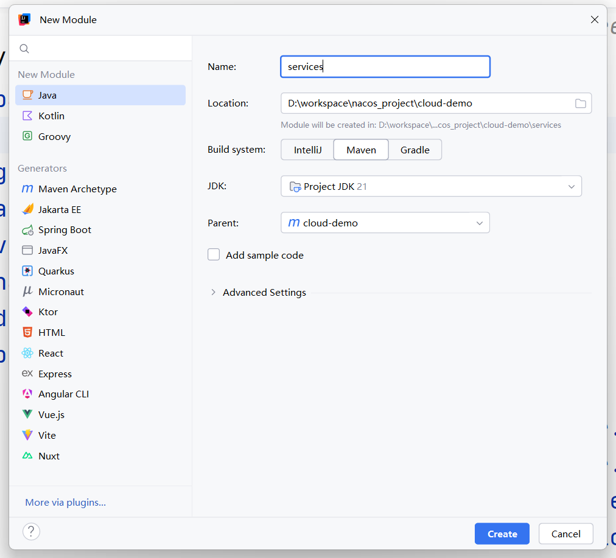
Task: Expand Advanced Settings section
Action: (213, 292)
